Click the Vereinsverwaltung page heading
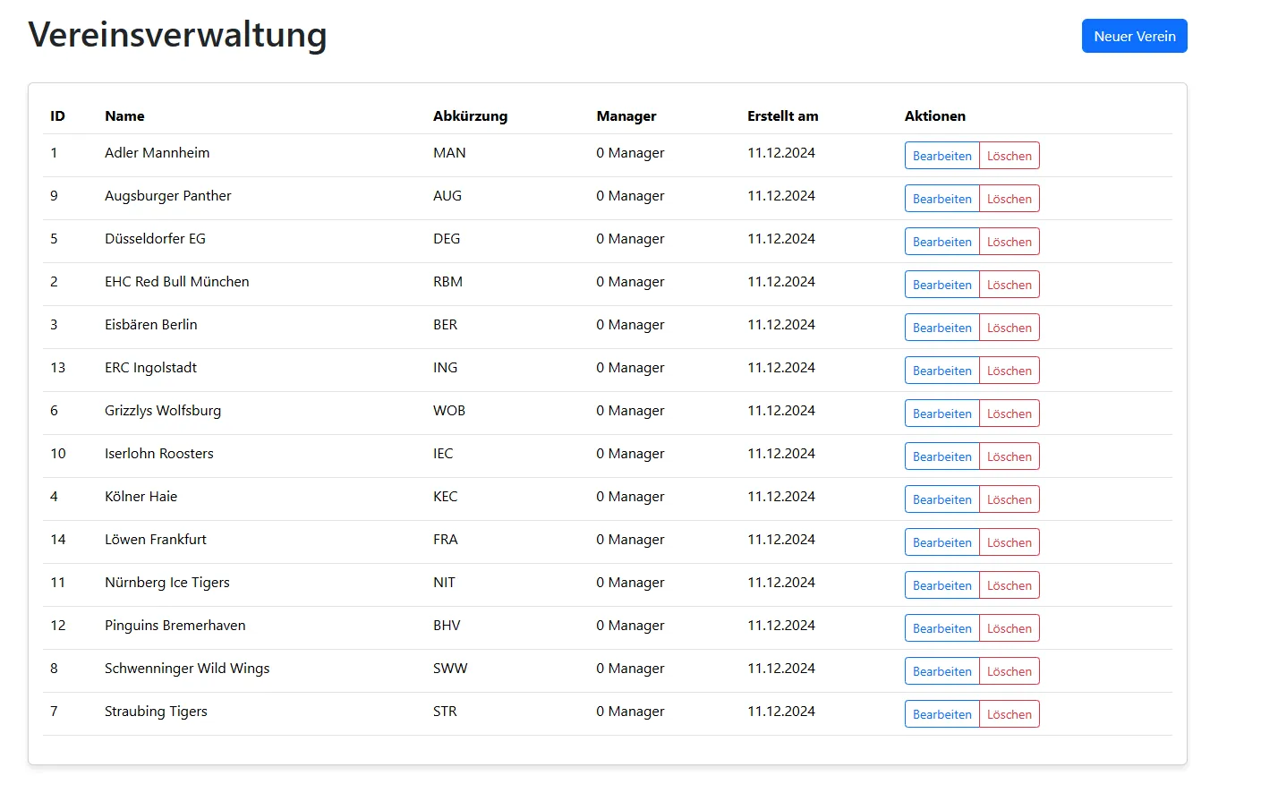The image size is (1278, 793). tap(177, 35)
